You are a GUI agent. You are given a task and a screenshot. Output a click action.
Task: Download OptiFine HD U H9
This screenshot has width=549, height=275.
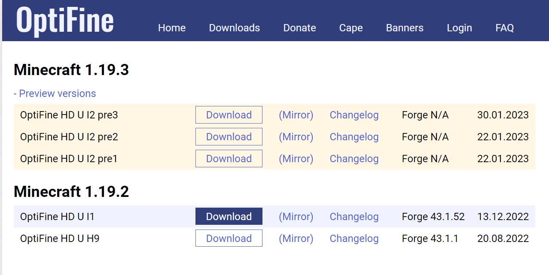click(x=229, y=238)
